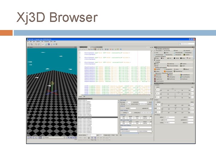This screenshot has width=216, height=162.
Task: Toggle the degrees checkbox under Rotation
Action: click(155, 102)
